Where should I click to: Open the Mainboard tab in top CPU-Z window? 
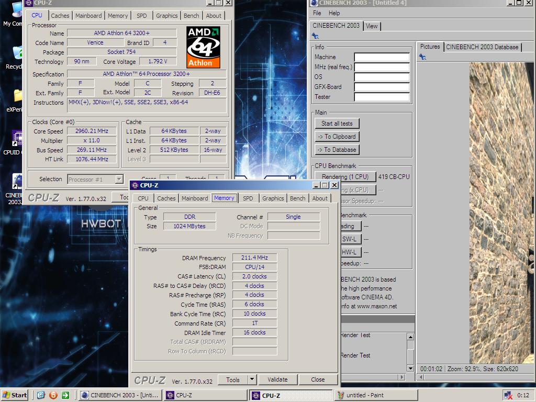88,16
